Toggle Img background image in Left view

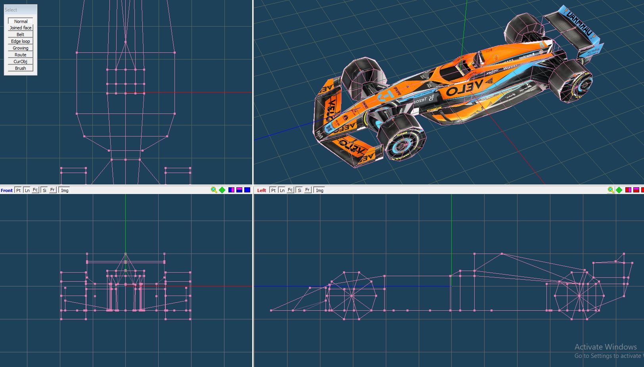click(x=320, y=190)
